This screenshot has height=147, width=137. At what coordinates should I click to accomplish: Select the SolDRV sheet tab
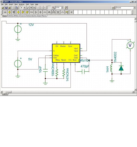5,94
